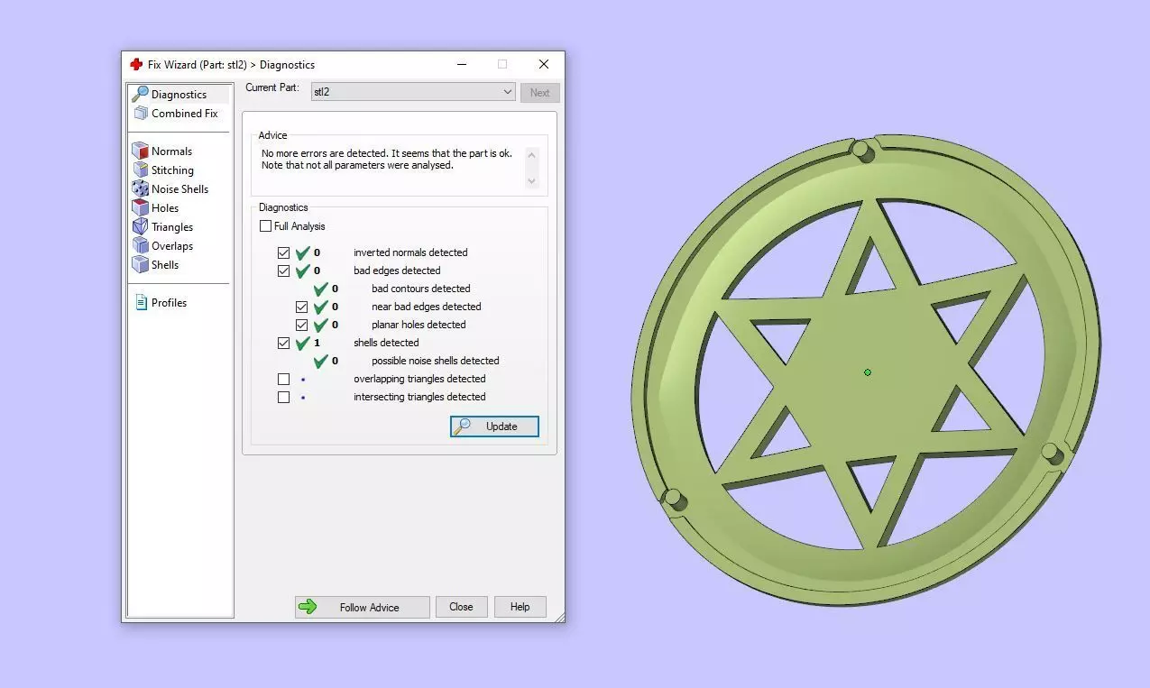Click the Triangles icon in sidebar
Image resolution: width=1150 pixels, height=688 pixels.
(140, 227)
